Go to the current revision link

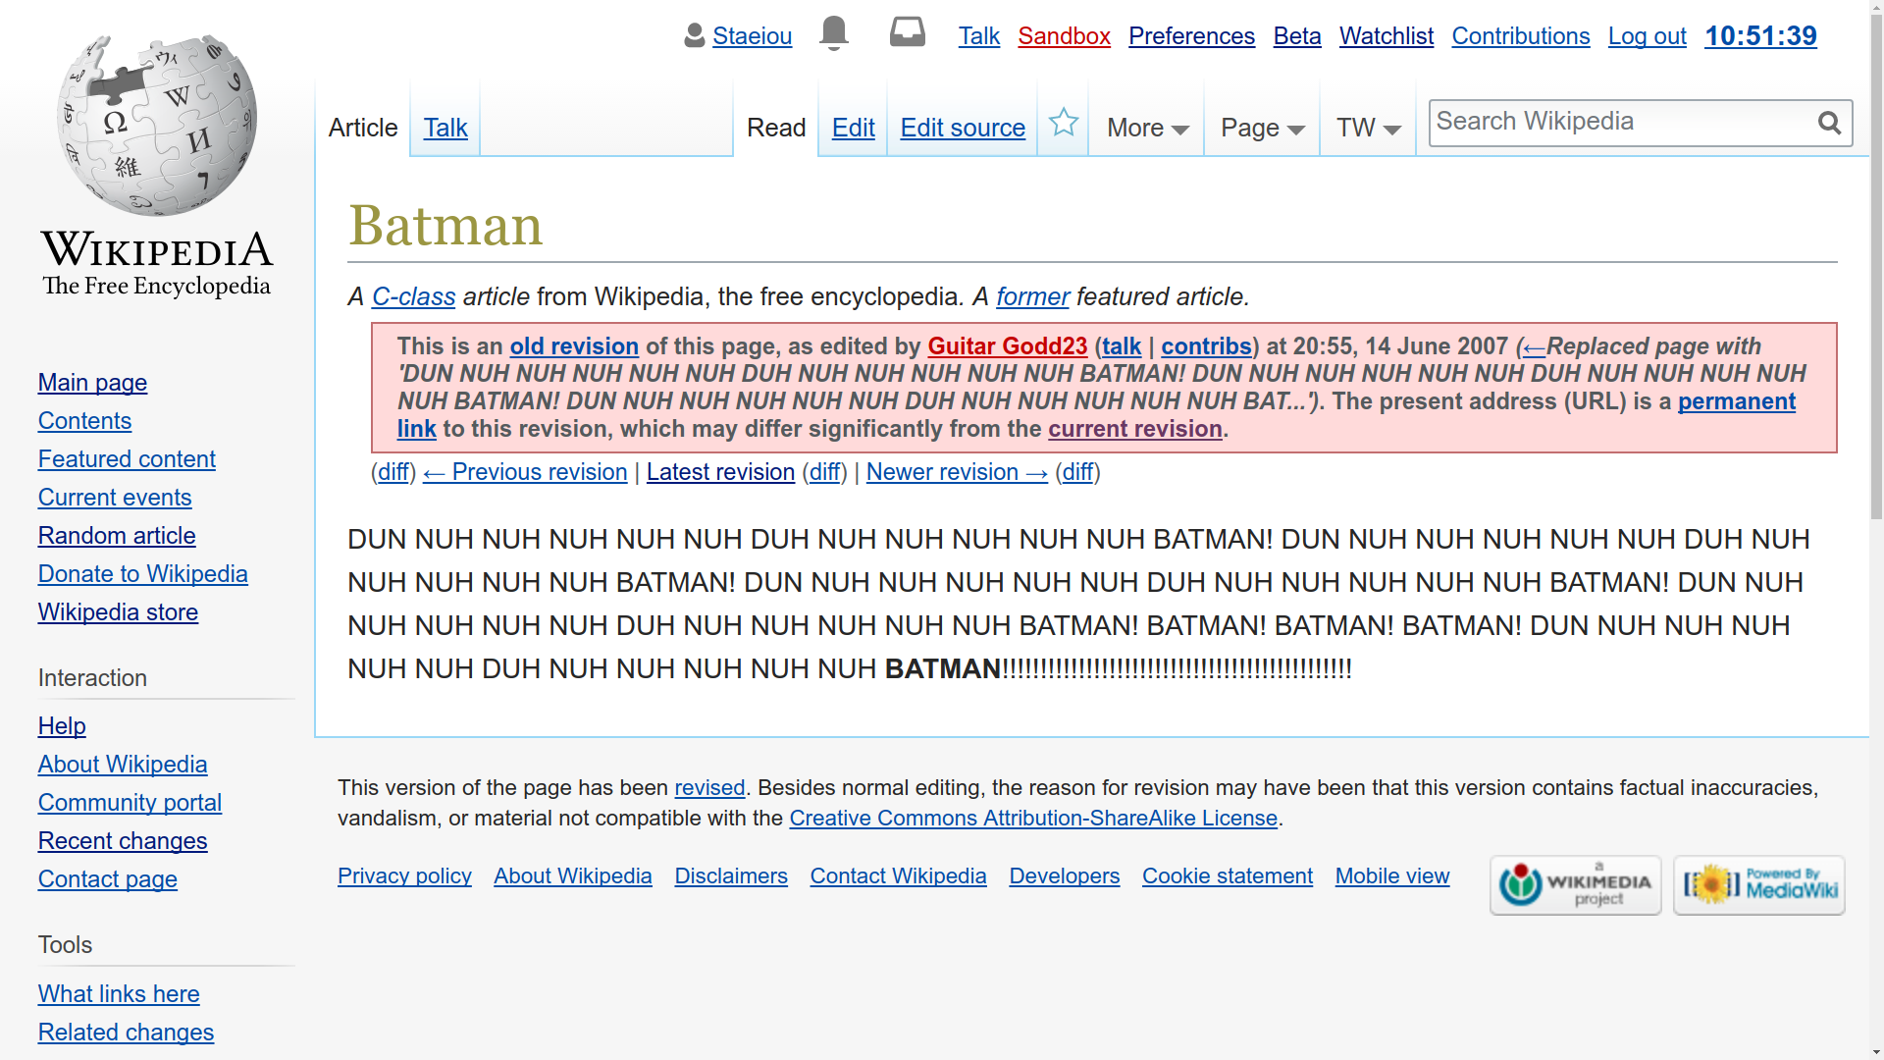tap(1134, 429)
